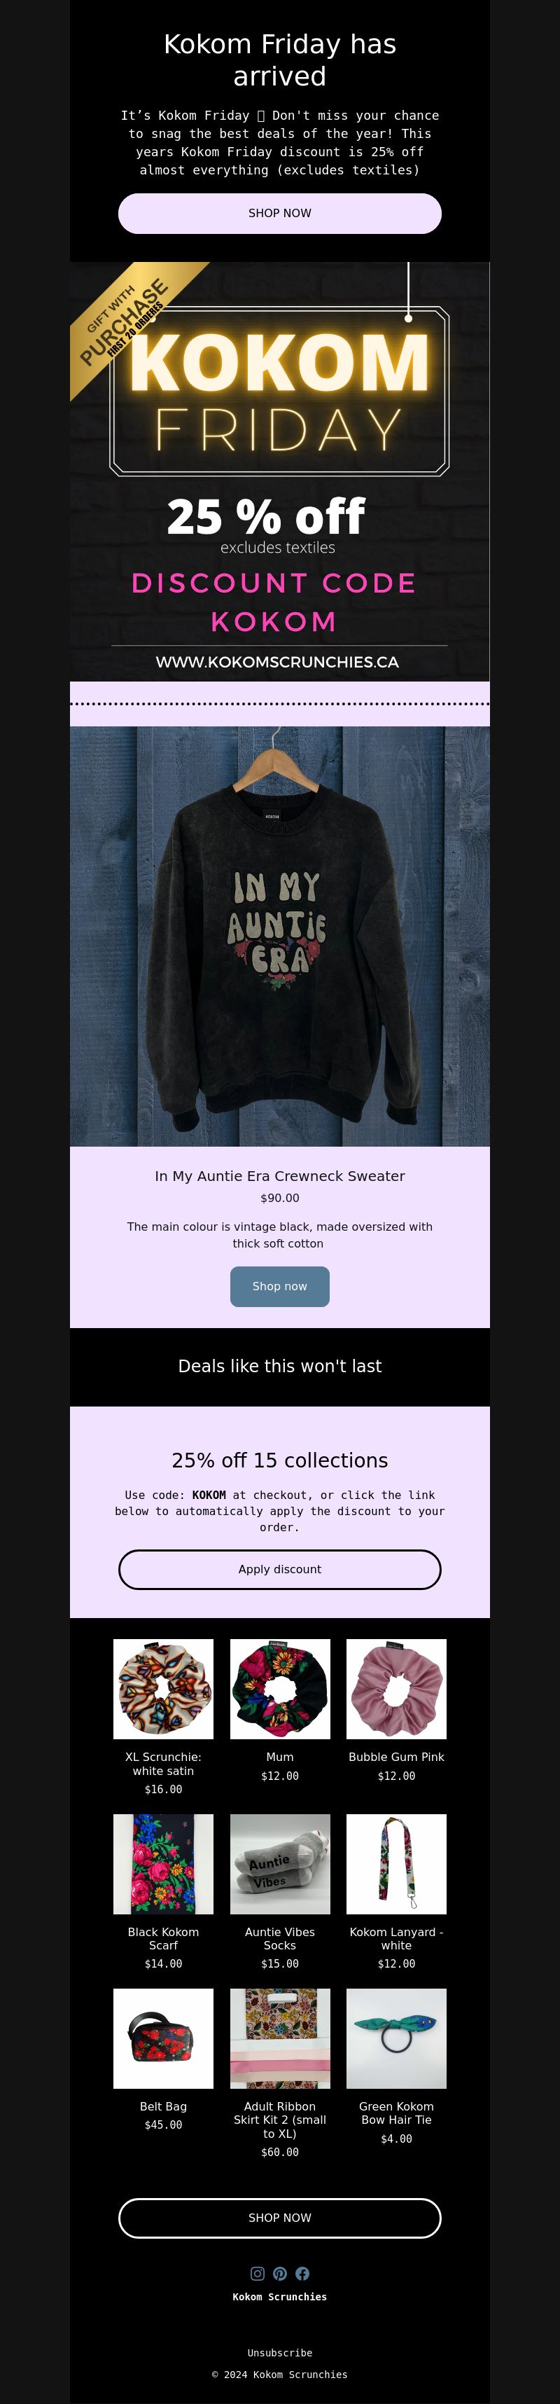This screenshot has width=560, height=2404.
Task: Click the blue Shop now sweater button
Action: [280, 1286]
